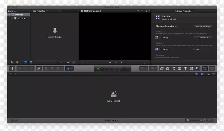Open viewer transform tool menu
Viewport: 224px width, 131px height.
[x=85, y=62]
